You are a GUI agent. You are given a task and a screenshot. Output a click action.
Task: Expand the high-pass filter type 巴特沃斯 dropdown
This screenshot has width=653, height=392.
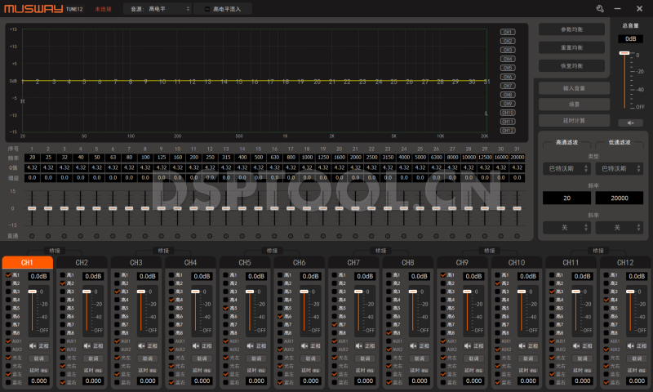pyautogui.click(x=566, y=168)
